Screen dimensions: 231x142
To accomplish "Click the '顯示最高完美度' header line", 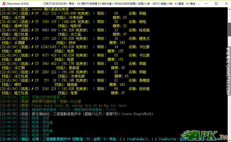I will pos(42,9).
